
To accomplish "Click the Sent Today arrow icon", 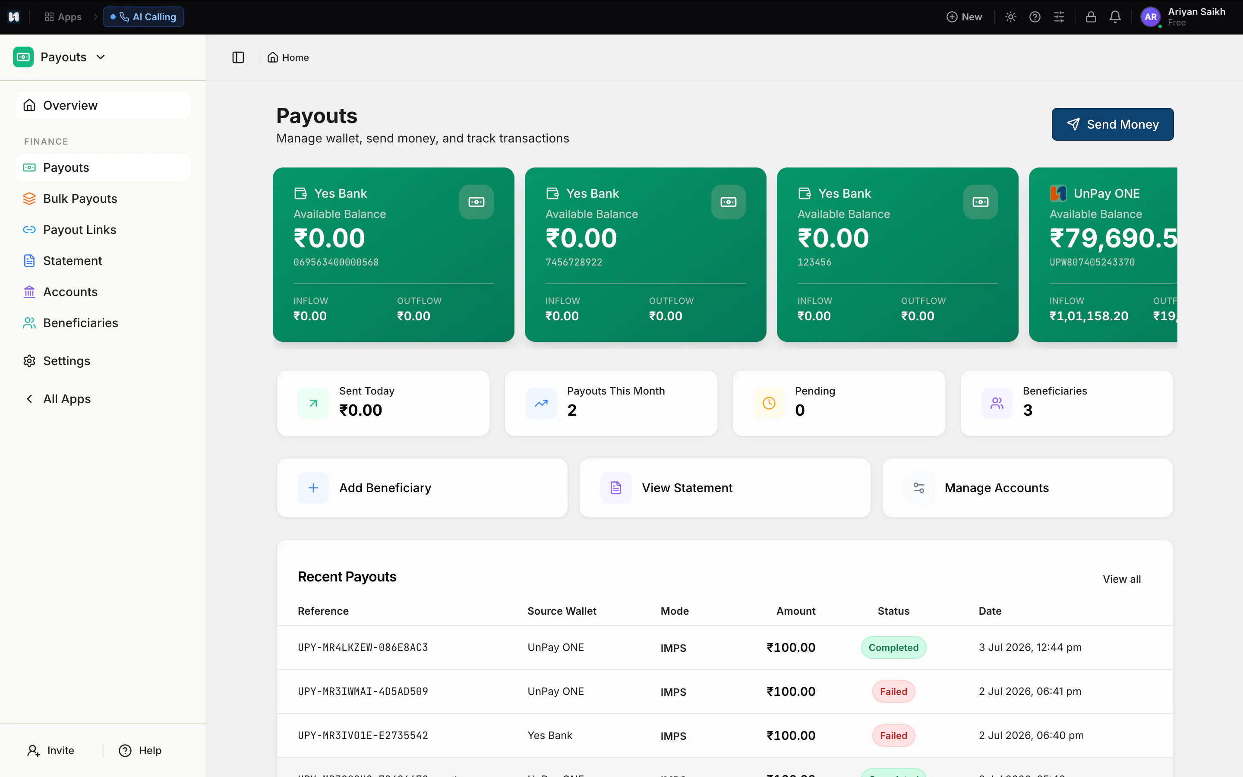I will [313, 404].
